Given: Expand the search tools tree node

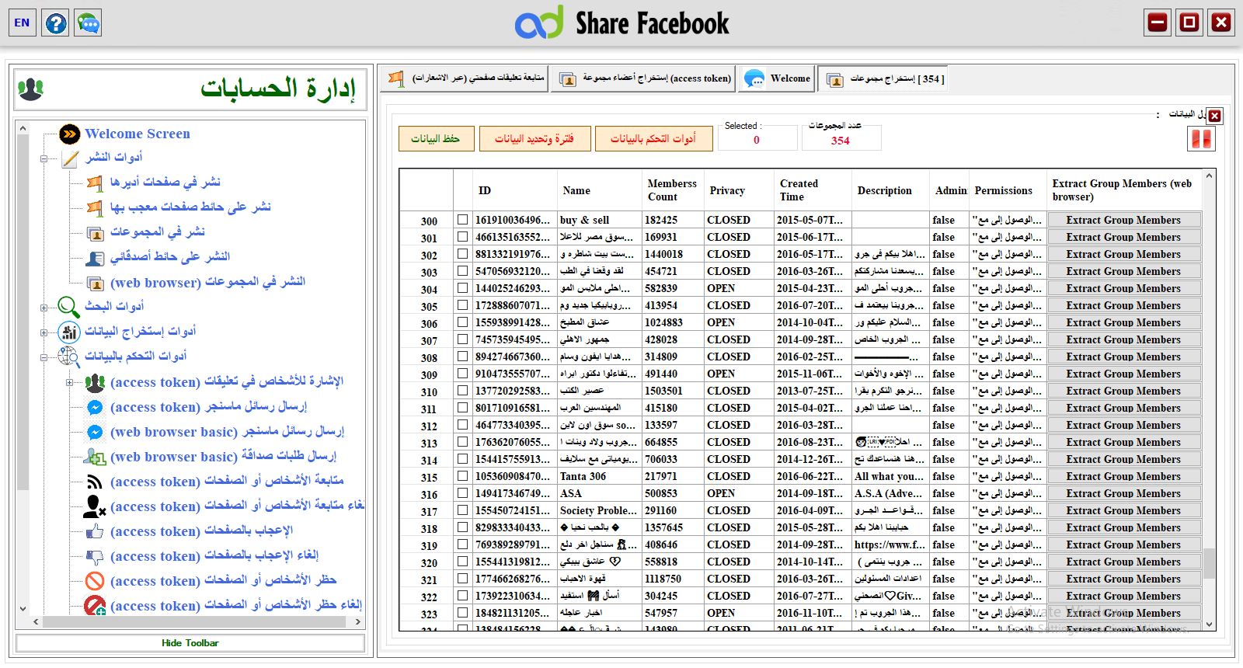Looking at the screenshot, I should click(x=44, y=308).
